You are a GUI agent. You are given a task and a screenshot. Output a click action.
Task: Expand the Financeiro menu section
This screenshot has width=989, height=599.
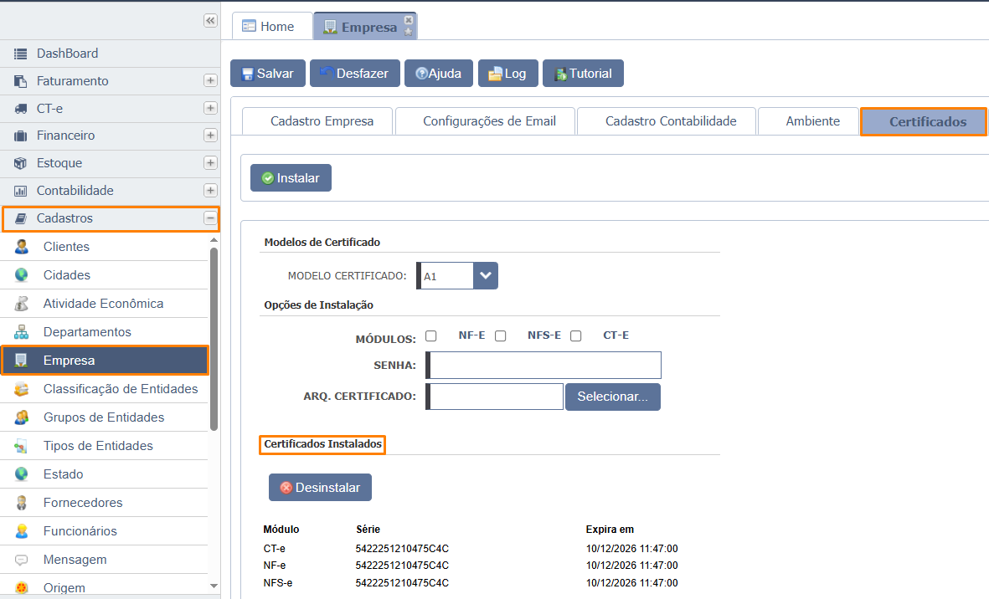[x=211, y=136]
